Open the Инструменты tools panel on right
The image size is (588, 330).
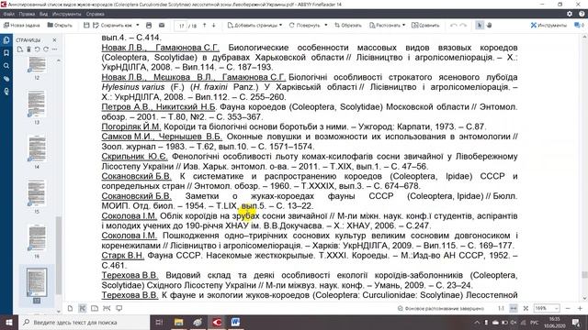pos(548,25)
